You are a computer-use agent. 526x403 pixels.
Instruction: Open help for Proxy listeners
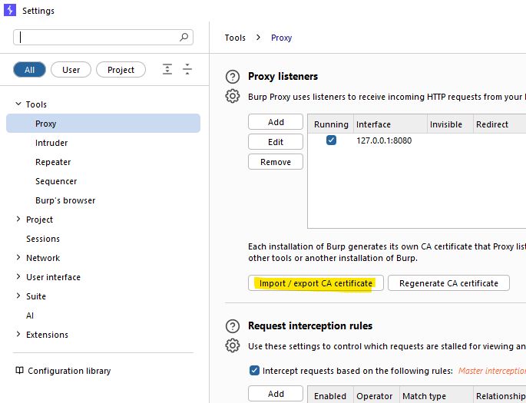point(233,77)
